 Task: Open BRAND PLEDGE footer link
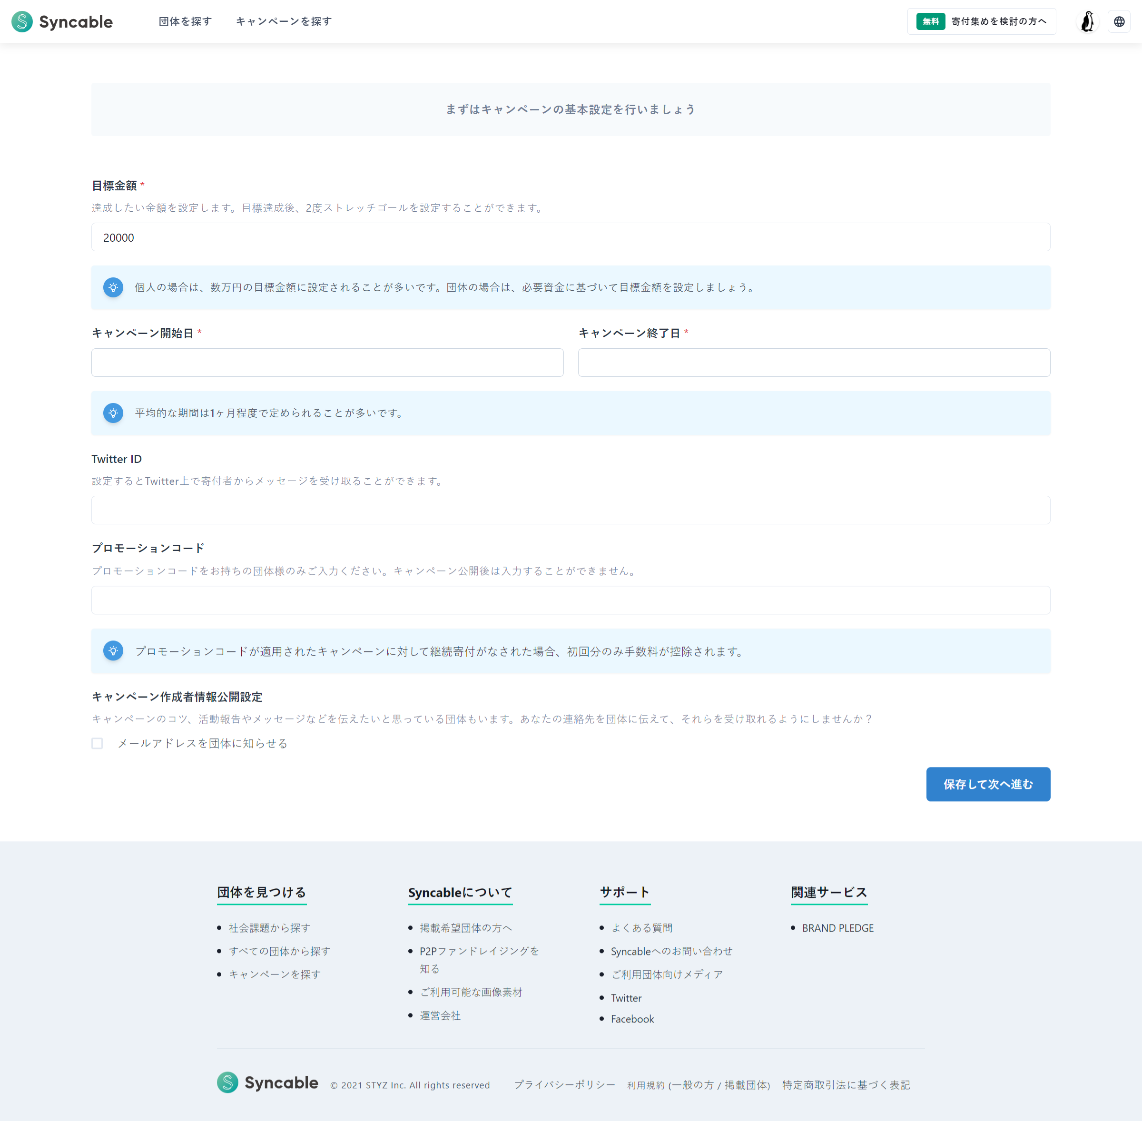[x=837, y=927]
